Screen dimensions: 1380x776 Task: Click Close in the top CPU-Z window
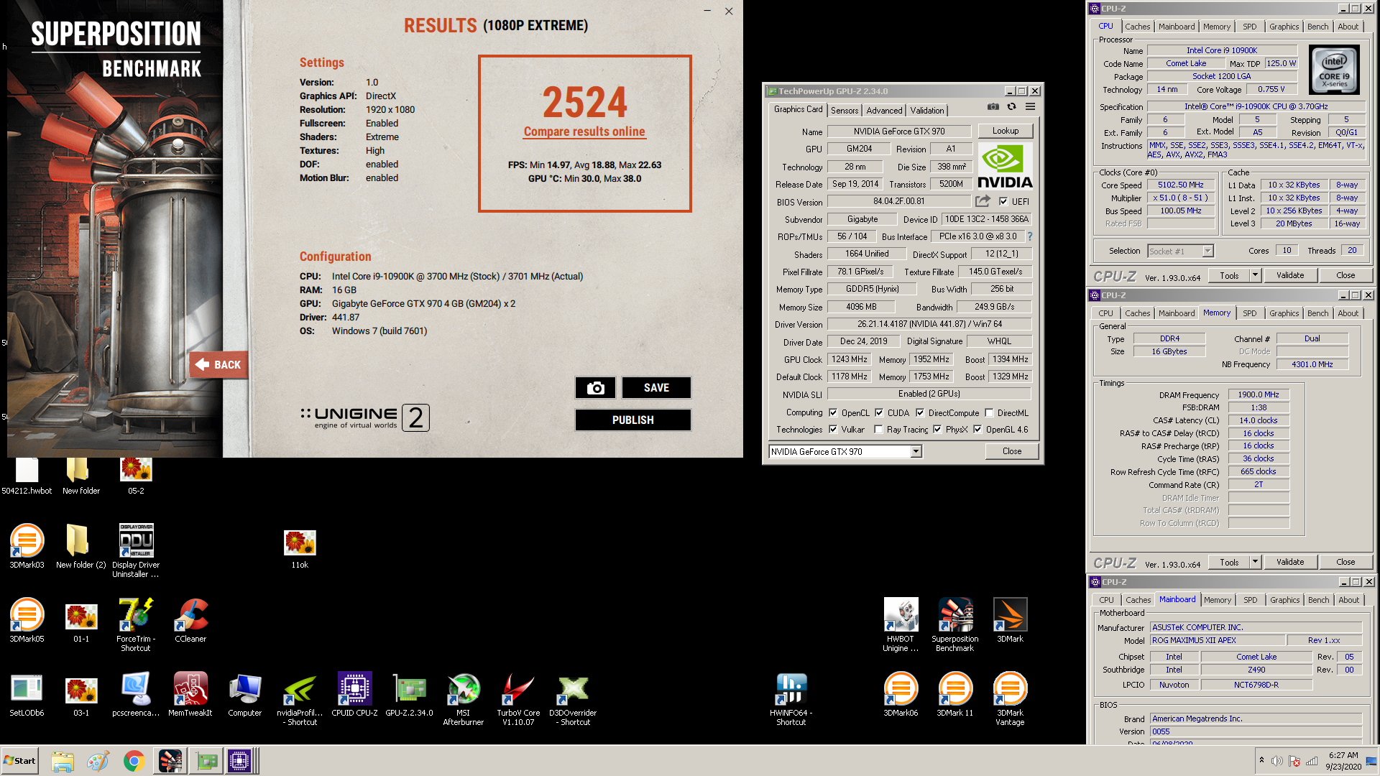coord(1345,275)
